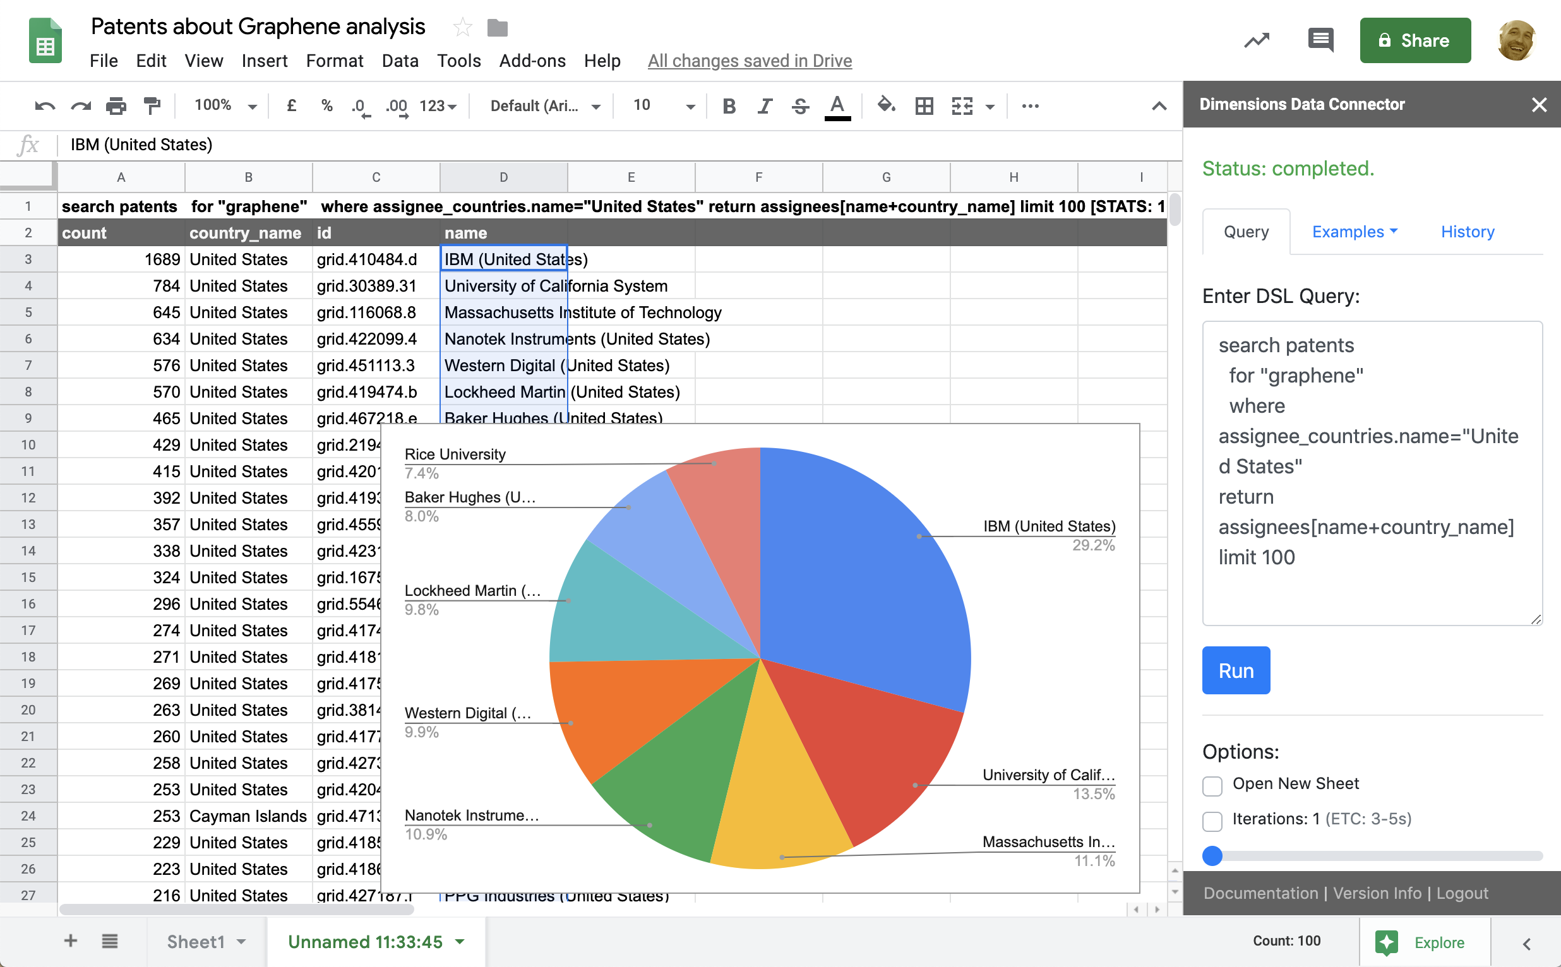Viewport: 1561px width, 967px height.
Task: Open the Edit menu
Action: pos(151,61)
